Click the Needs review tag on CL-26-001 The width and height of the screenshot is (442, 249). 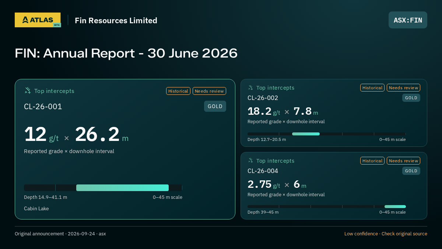click(209, 91)
